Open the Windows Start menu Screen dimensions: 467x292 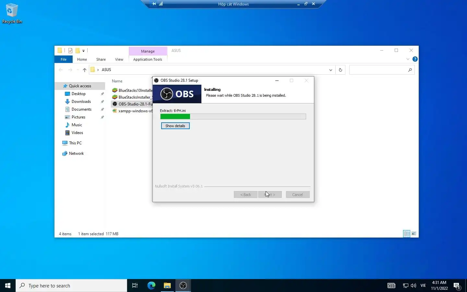8,286
